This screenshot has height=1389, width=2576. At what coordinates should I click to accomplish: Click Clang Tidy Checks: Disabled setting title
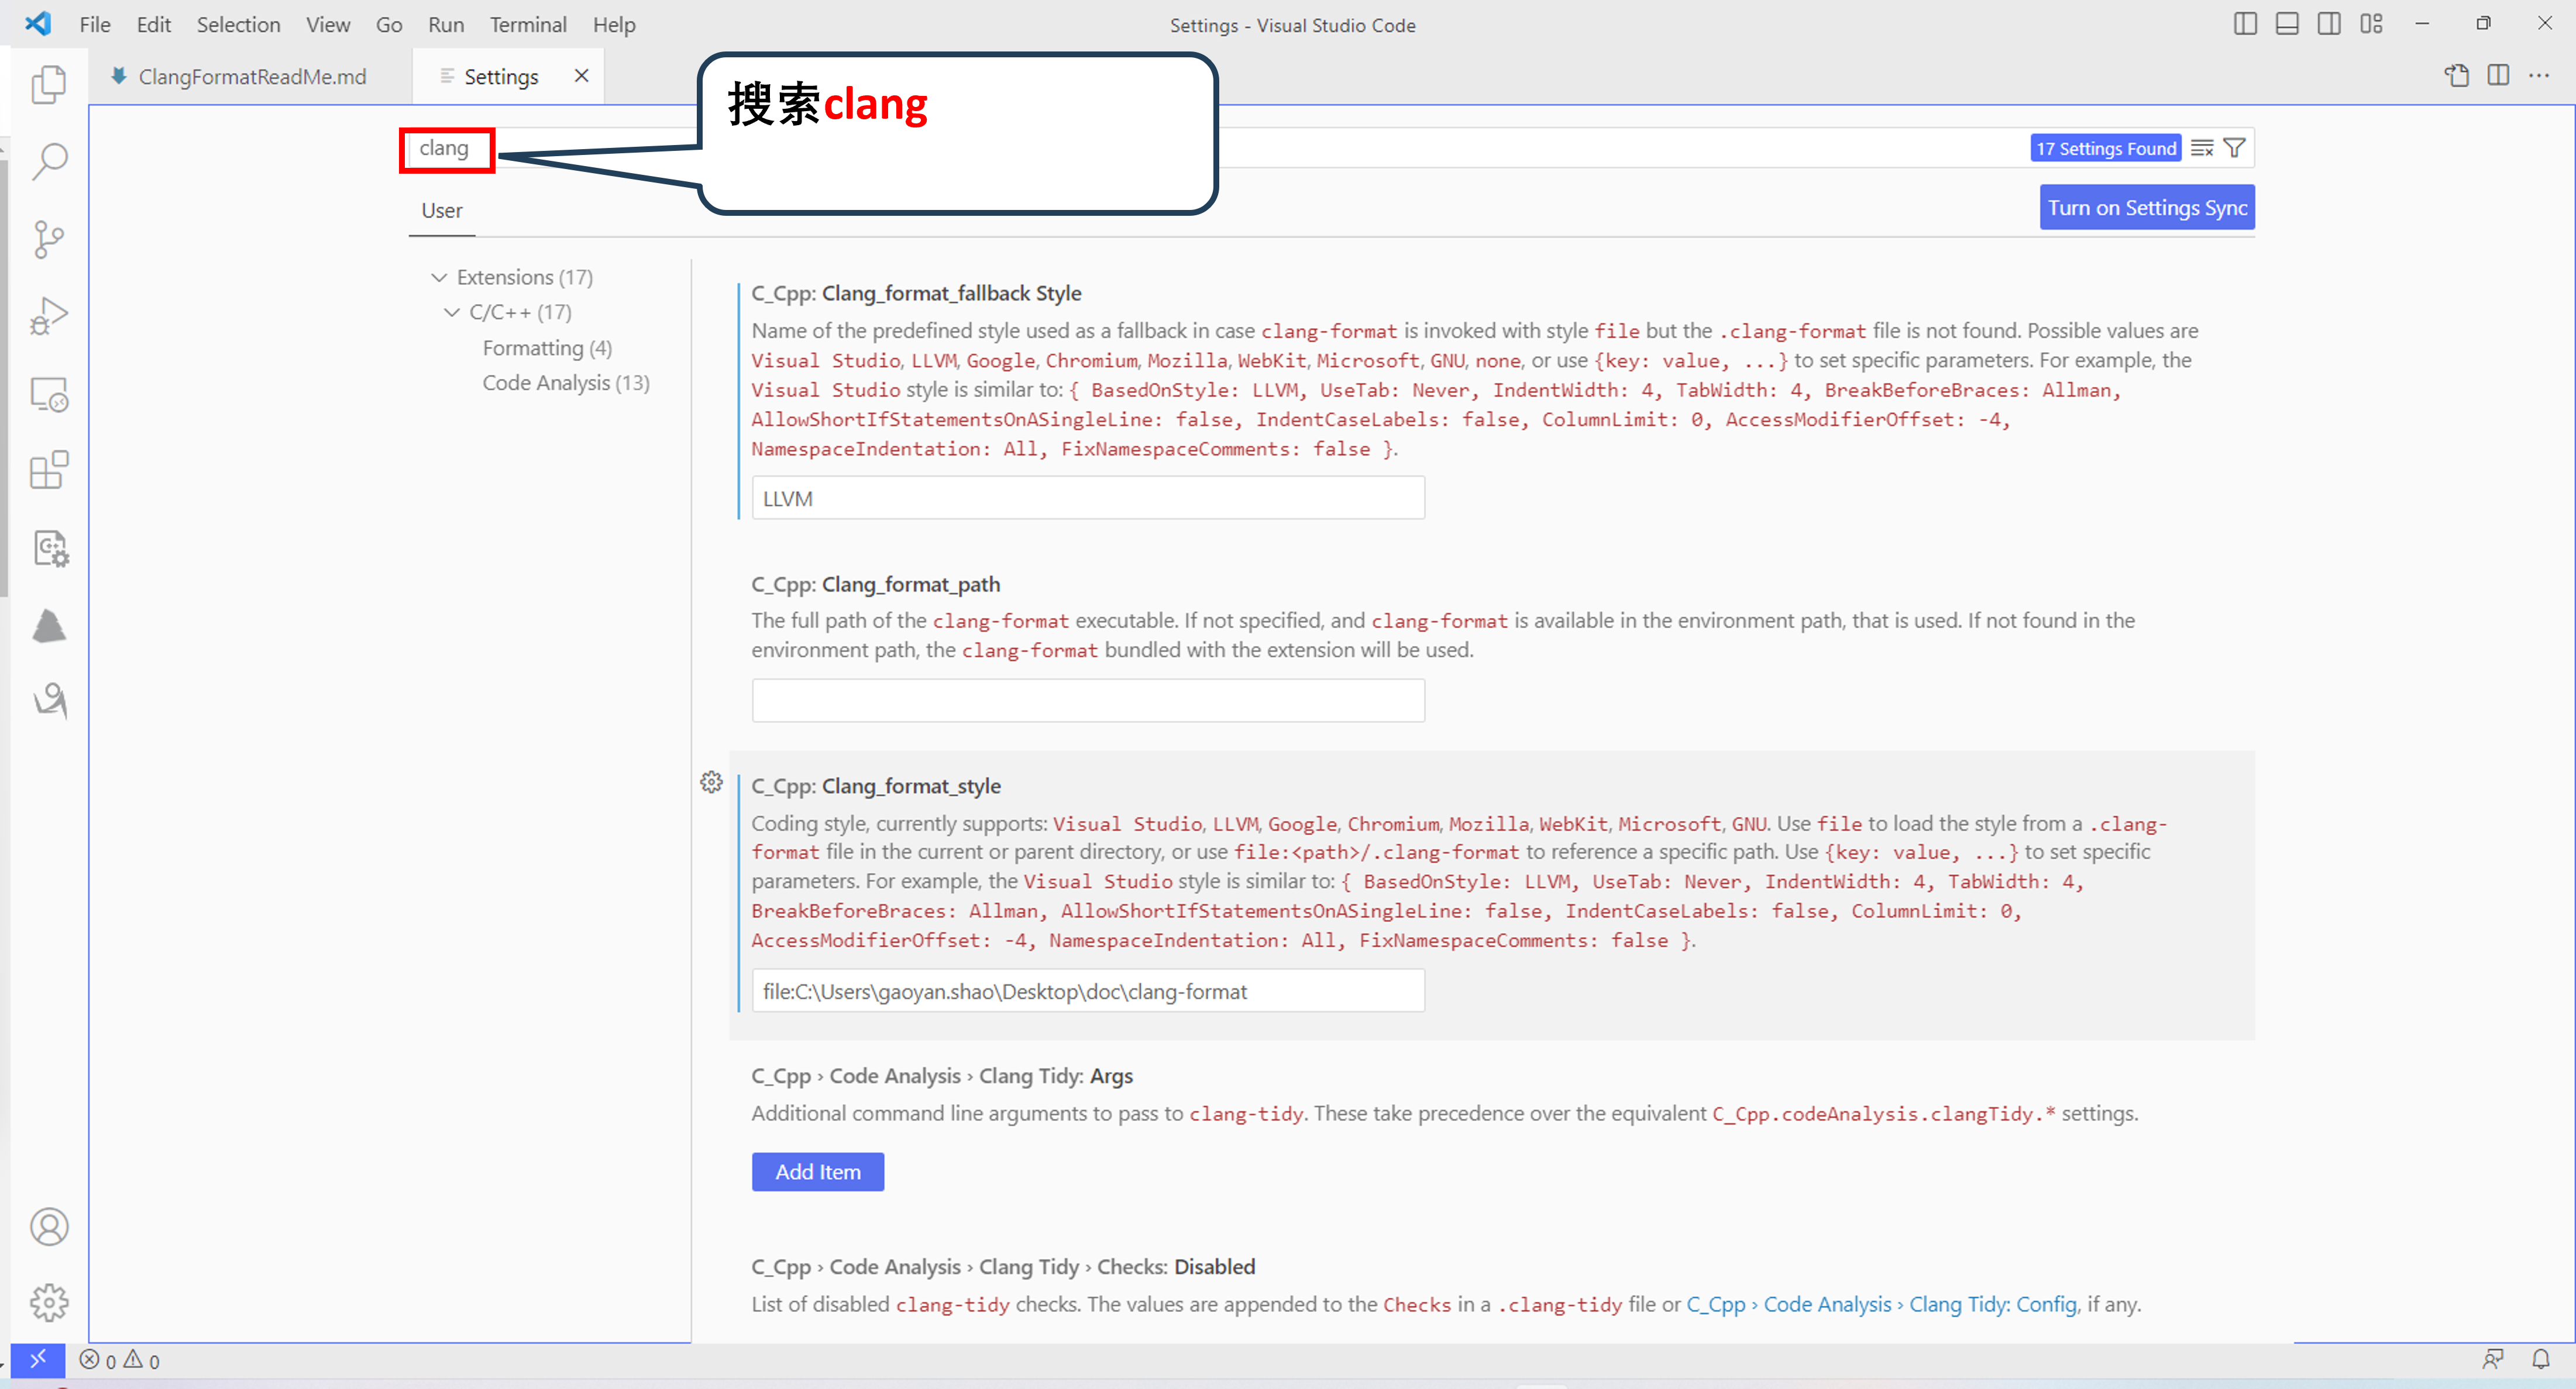pos(1003,1266)
